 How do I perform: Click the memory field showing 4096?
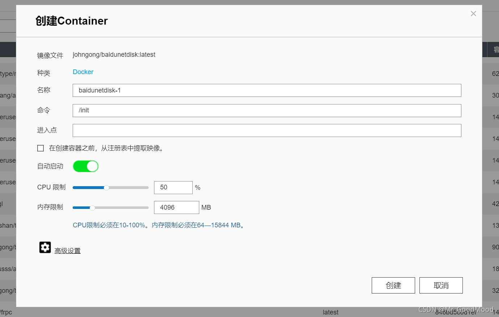point(176,207)
